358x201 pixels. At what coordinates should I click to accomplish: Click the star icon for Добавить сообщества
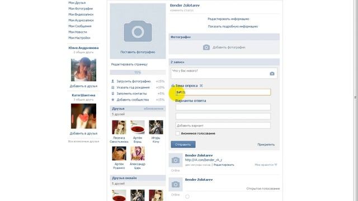pos(112,100)
